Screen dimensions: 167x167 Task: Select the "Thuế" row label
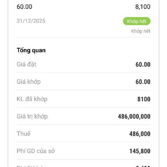(24, 134)
